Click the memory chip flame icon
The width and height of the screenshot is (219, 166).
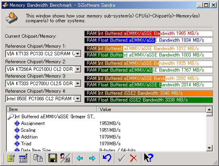12,18
